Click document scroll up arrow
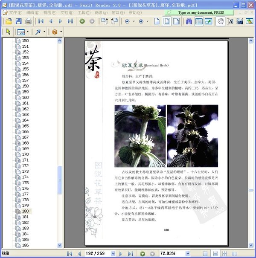 click(251, 41)
